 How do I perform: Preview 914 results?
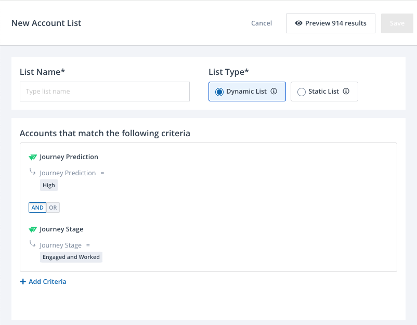(331, 23)
